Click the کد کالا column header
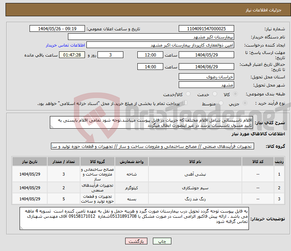Image resolution: width=291 pixels, height=251 pixels. pos(258,162)
